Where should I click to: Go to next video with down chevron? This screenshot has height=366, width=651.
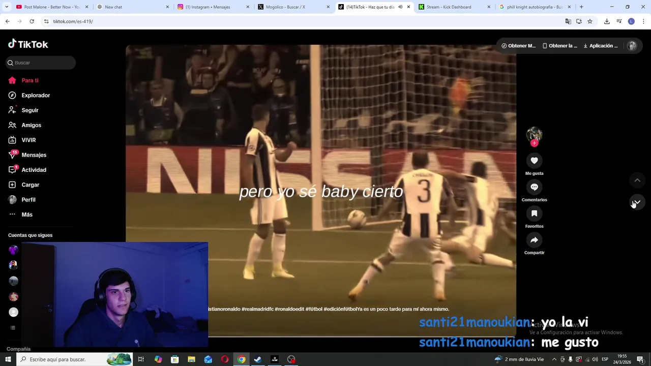pos(637,202)
